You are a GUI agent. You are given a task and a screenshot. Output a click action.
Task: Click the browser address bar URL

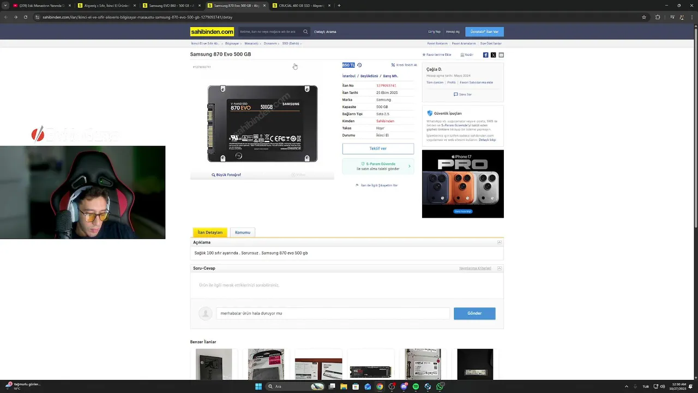137,17
